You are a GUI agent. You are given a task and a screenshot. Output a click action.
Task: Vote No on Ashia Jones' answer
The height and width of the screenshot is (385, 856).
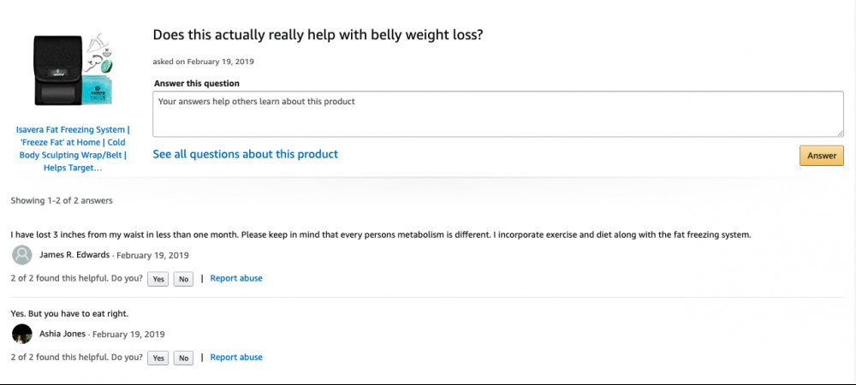click(183, 358)
